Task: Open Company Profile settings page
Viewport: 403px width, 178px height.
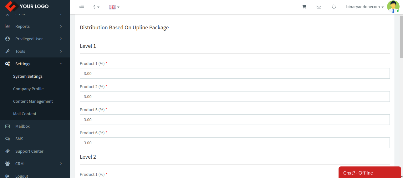Action: (x=28, y=89)
